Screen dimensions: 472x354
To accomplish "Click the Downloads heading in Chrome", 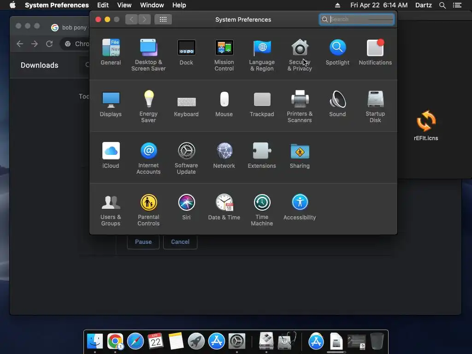I will (x=40, y=65).
